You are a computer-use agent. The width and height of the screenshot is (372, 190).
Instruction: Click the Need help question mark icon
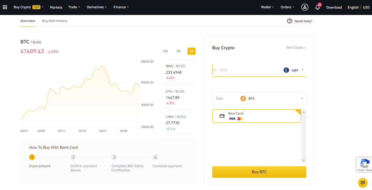[x=290, y=21]
